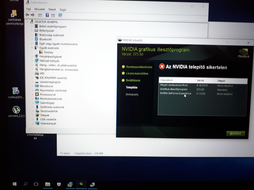Open File Explorer from taskbar

click(48, 184)
